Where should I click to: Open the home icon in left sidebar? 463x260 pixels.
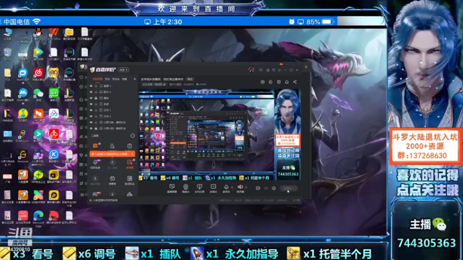tap(82, 99)
